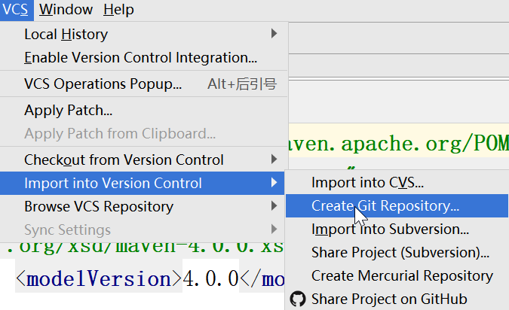Expand the Browse VCS Repository arrow
This screenshot has width=509, height=310.
click(x=274, y=206)
